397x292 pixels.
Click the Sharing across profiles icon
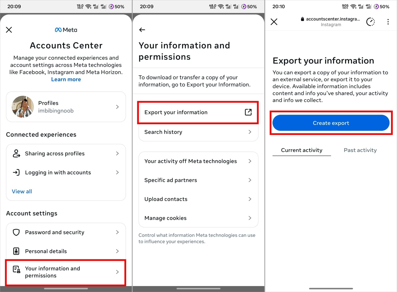(16, 153)
